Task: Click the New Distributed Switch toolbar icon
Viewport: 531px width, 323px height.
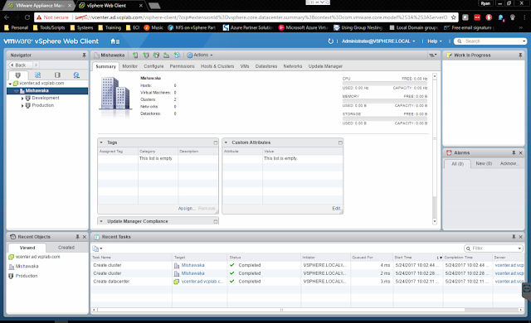Action: click(177, 55)
